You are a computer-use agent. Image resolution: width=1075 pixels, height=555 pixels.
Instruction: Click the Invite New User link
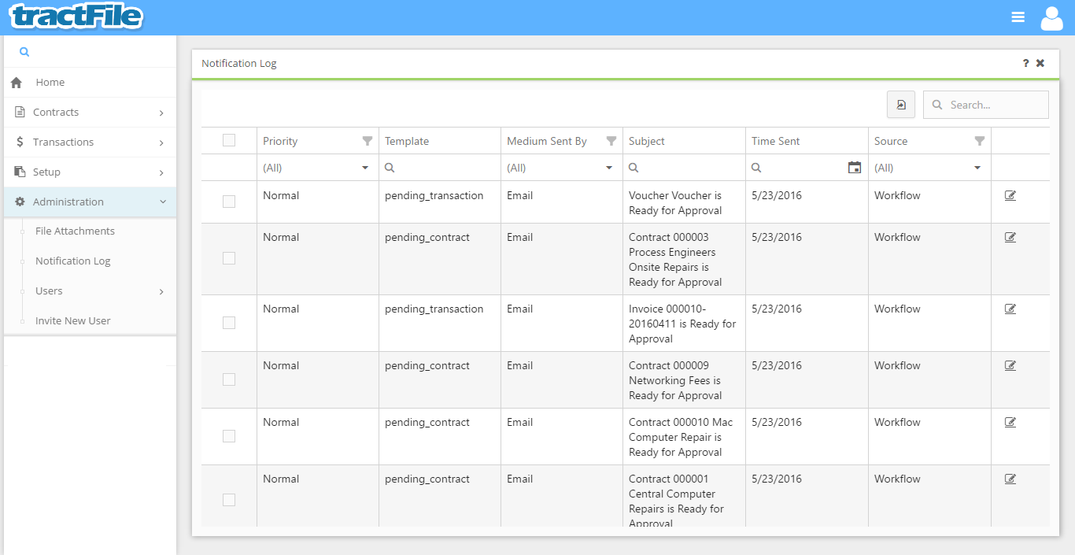point(72,321)
